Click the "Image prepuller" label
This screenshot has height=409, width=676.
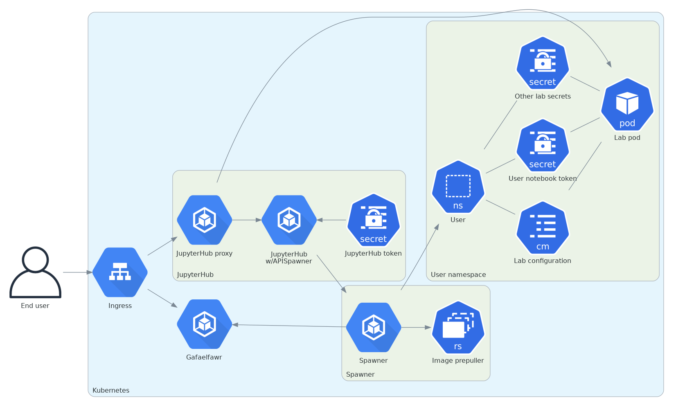coord(458,361)
